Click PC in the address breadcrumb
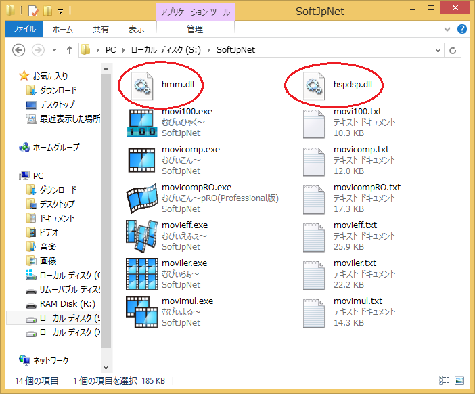The width and height of the screenshot is (475, 394). [x=110, y=50]
